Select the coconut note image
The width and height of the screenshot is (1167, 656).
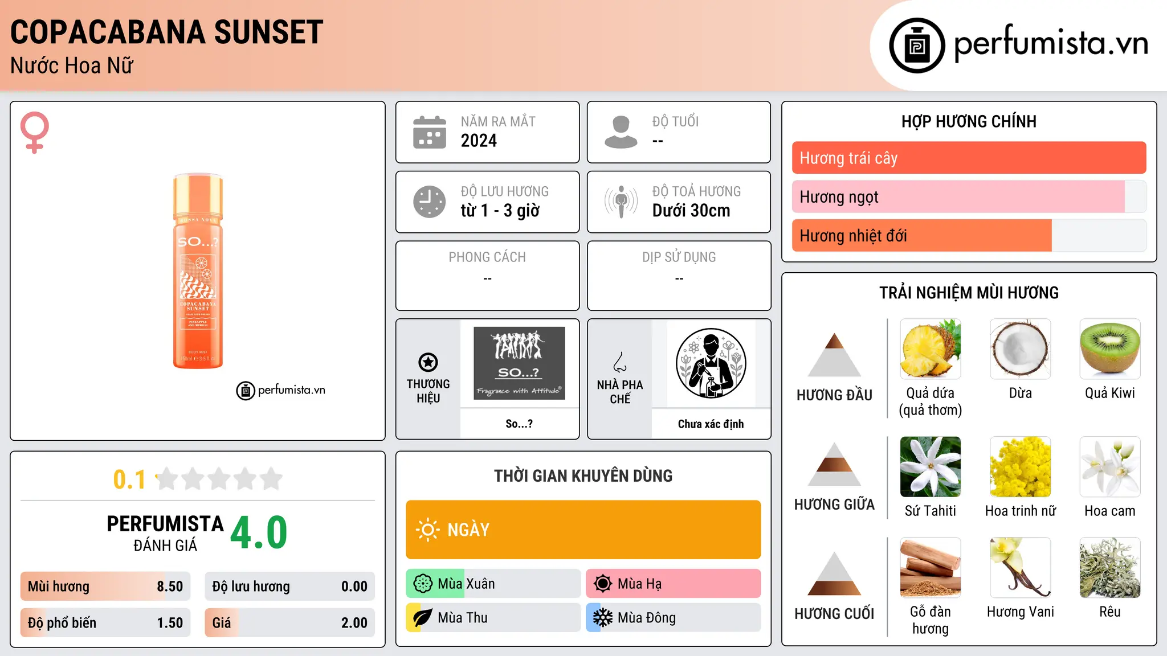pyautogui.click(x=1021, y=349)
